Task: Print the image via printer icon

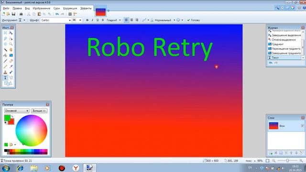Action: coord(21,14)
